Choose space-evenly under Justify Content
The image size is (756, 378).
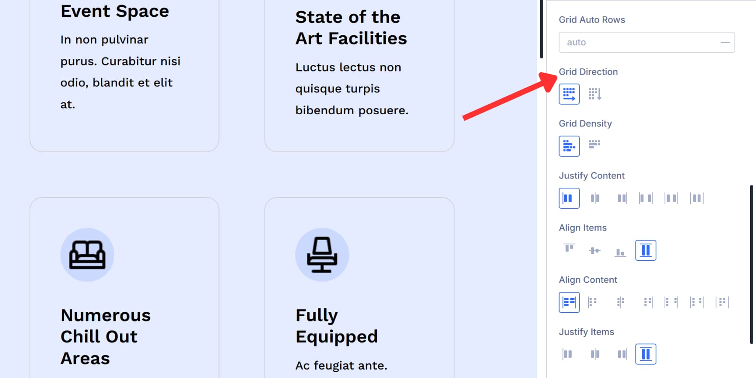click(x=696, y=198)
